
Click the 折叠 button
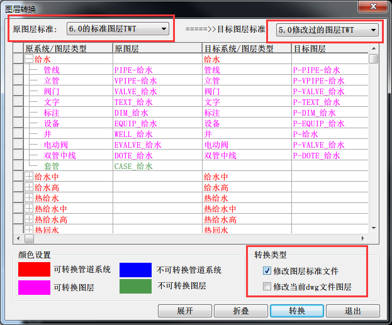coord(241,311)
